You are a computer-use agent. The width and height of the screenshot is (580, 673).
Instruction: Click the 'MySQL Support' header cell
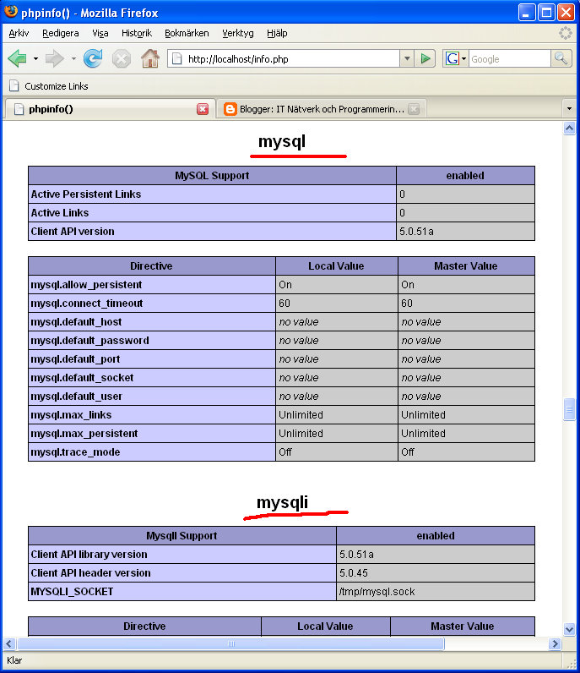pos(212,176)
